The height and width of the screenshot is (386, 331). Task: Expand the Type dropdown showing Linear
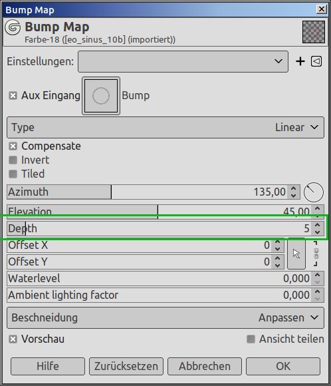165,128
